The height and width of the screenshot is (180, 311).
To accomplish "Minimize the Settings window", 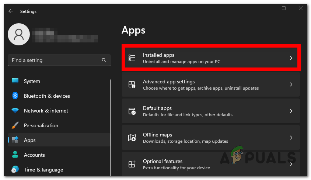I will pos(266,8).
